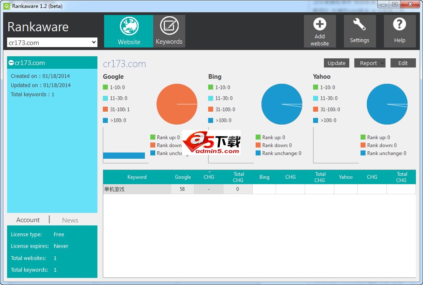The height and width of the screenshot is (285, 423).
Task: Click the Update button
Action: (336, 63)
